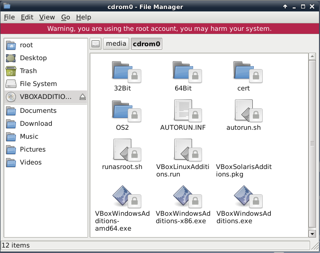Image resolution: width=320 pixels, height=253 pixels.
Task: Click the Music folder icon in sidebar
Action: [11, 136]
